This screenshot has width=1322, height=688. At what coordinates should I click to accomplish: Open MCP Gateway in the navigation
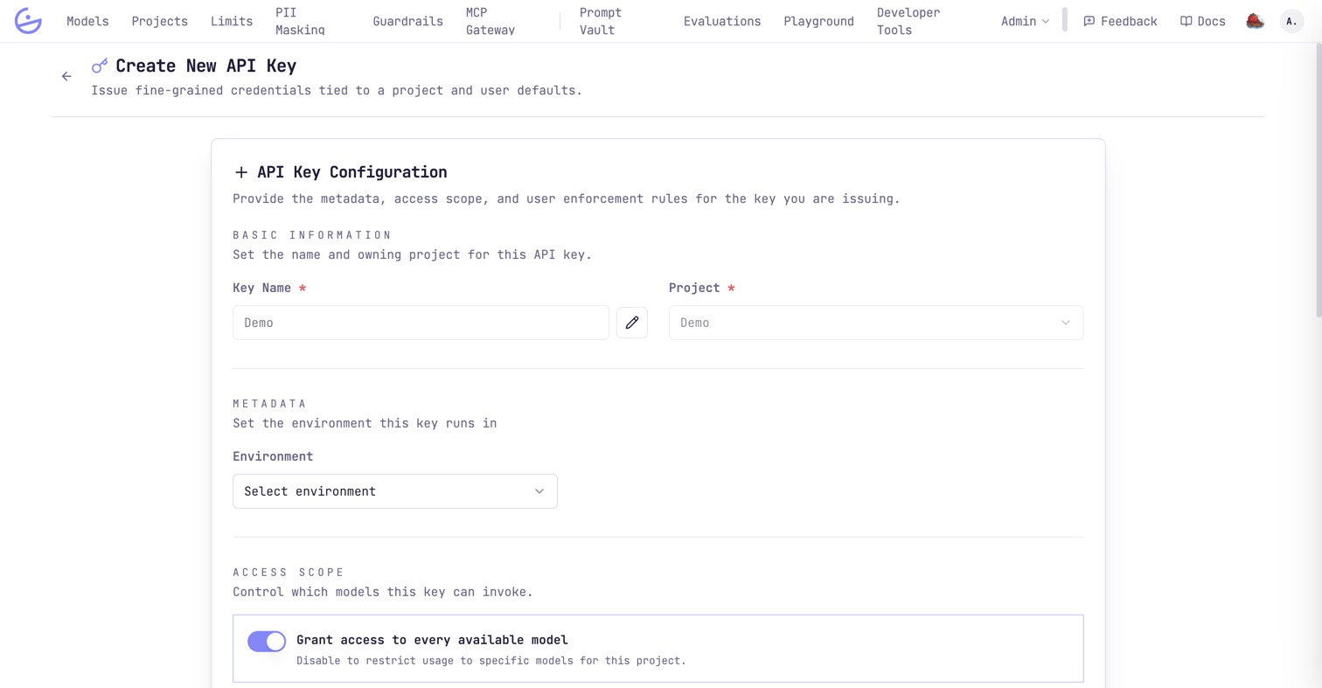pyautogui.click(x=491, y=21)
